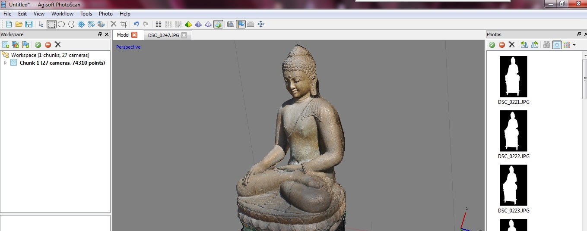Select the Workspace root tree item
587x231 pixels.
tap(50, 55)
